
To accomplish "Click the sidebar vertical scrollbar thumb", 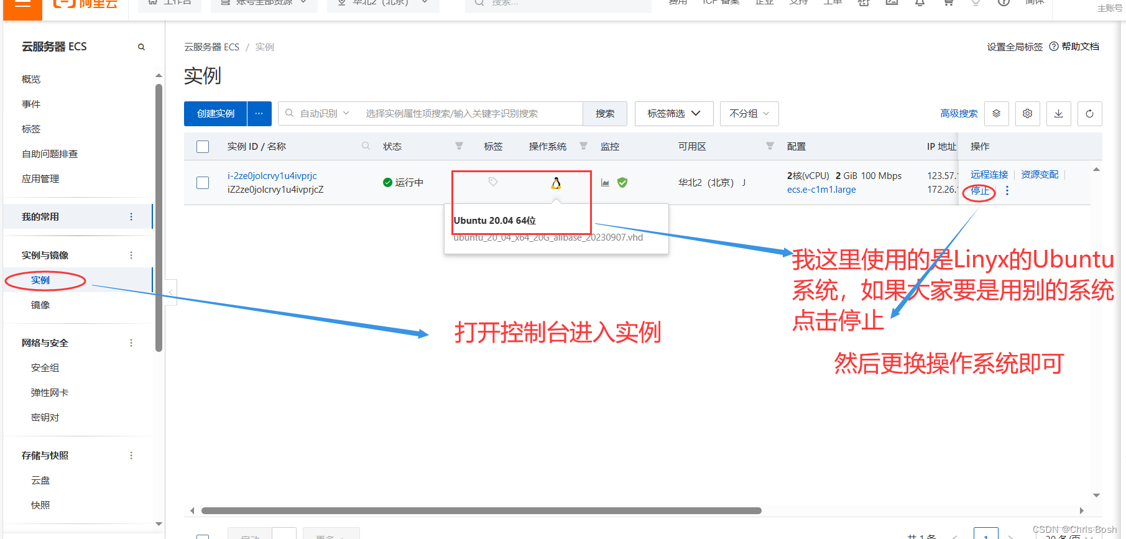I will pyautogui.click(x=159, y=218).
